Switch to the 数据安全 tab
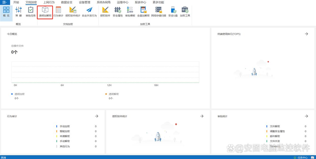This screenshot has width=316, height=159. (x=67, y=2)
